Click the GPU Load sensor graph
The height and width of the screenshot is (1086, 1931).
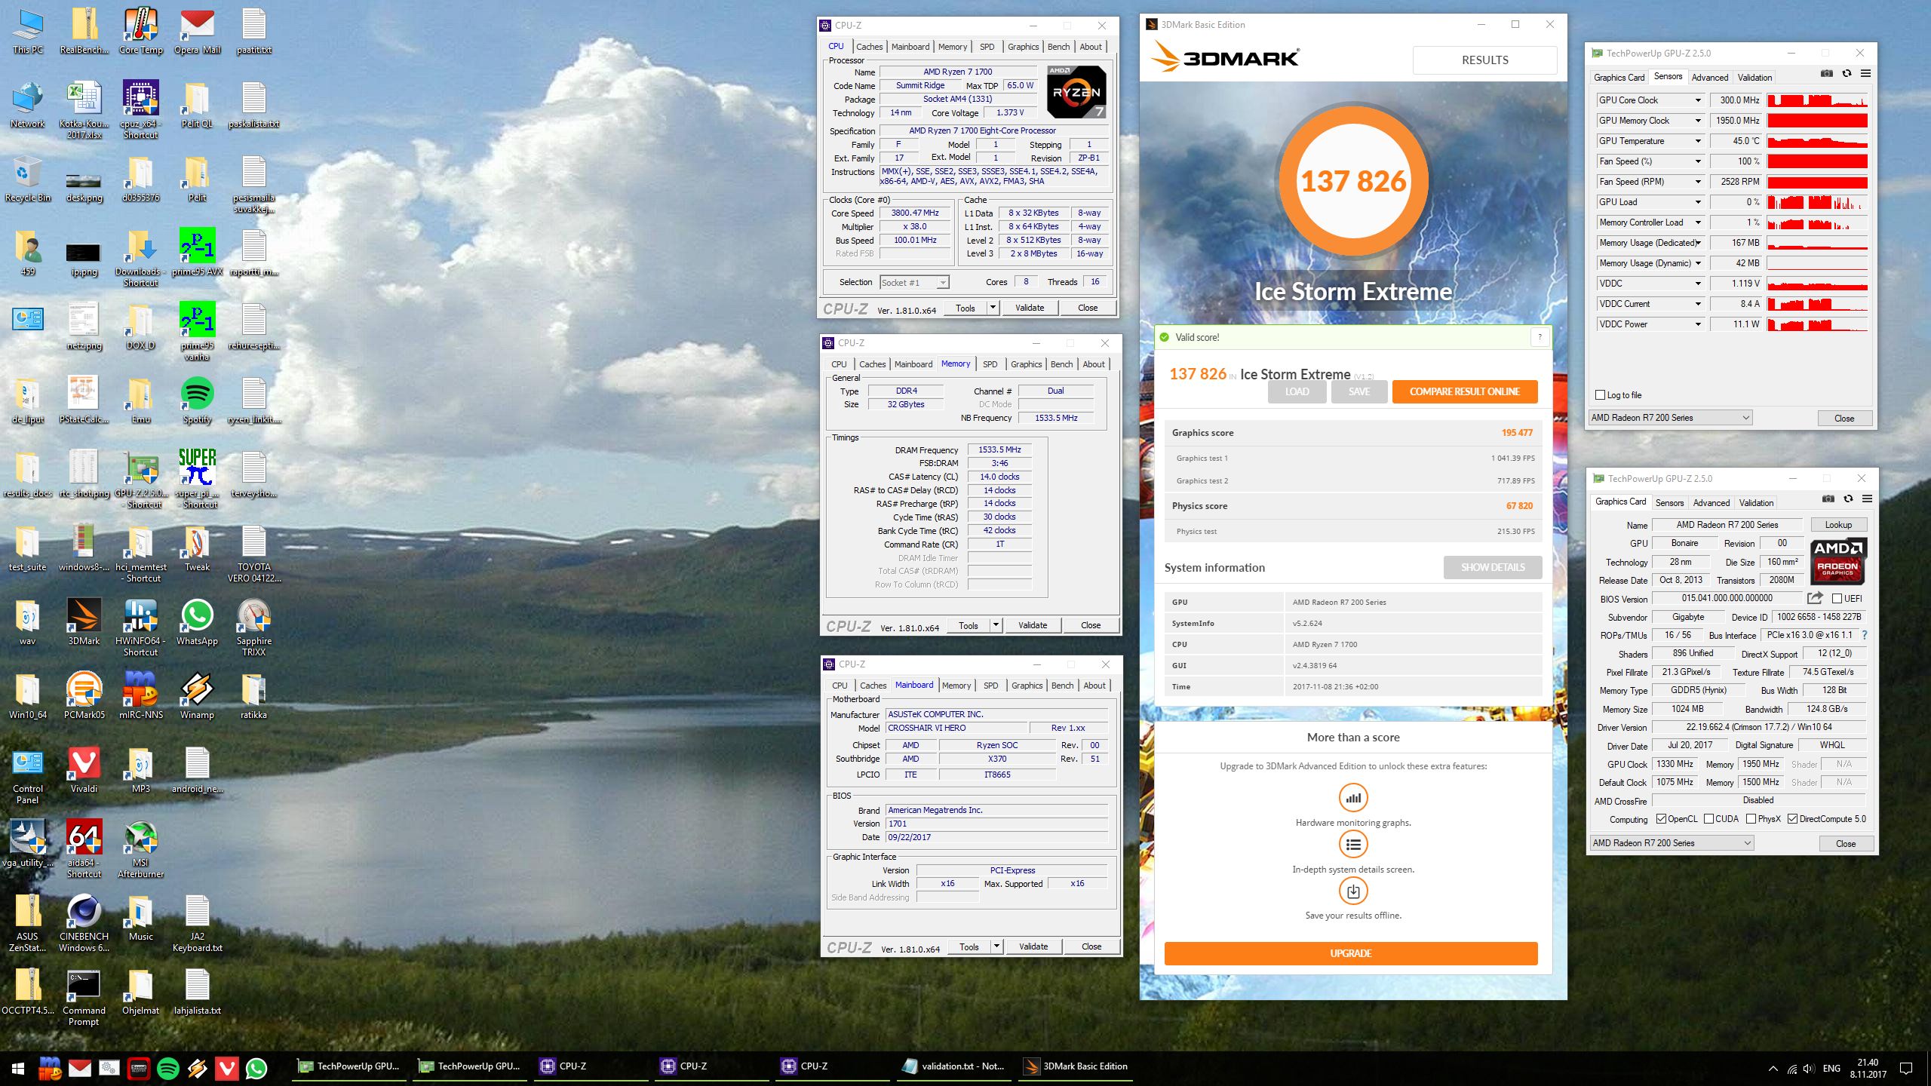[1817, 202]
